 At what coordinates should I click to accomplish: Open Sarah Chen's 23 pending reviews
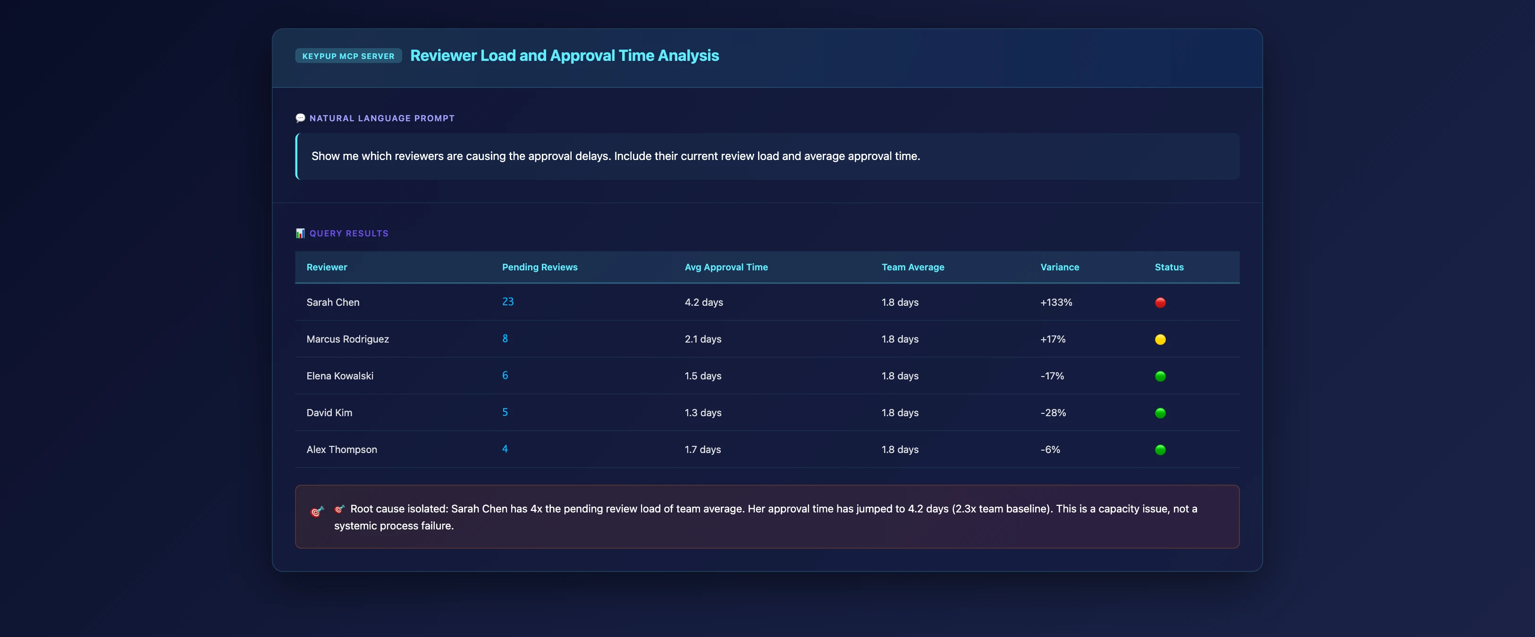508,302
